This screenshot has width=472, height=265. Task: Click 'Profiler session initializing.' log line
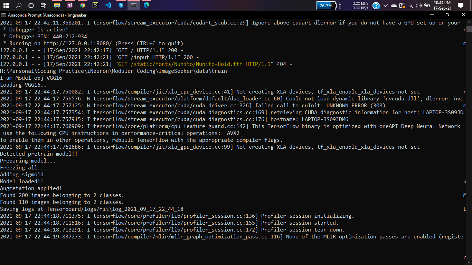(177, 216)
